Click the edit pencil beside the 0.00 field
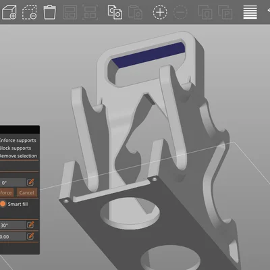270x270 pixels. pyautogui.click(x=30, y=236)
